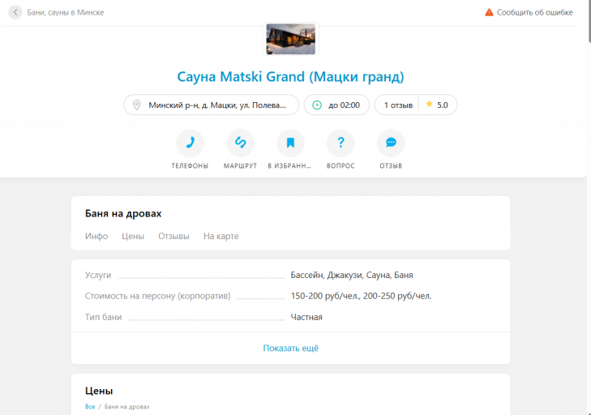The image size is (591, 415).
Task: Click the 'Цены' section heading
Action: [x=99, y=391]
